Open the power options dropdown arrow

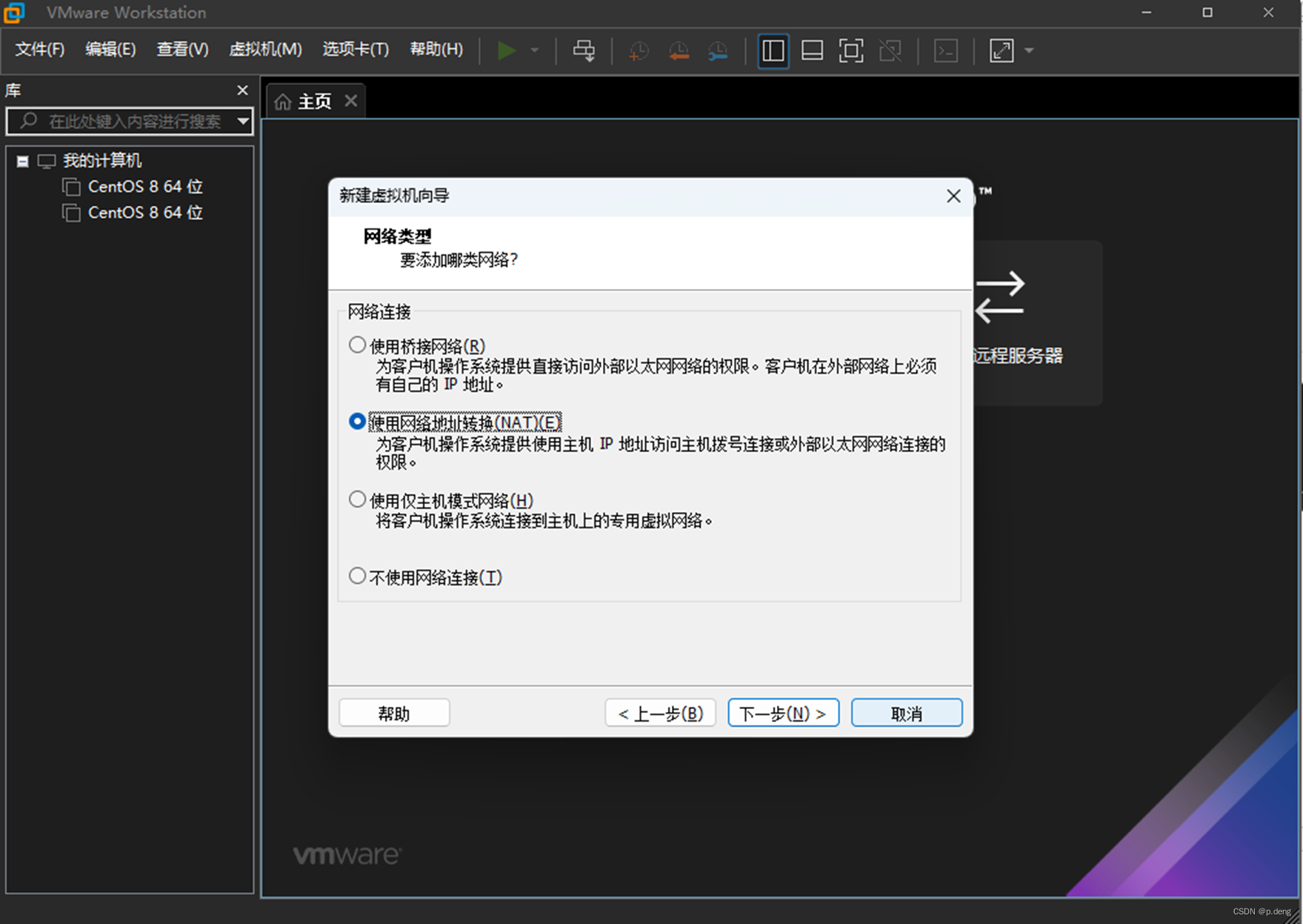pyautogui.click(x=535, y=50)
